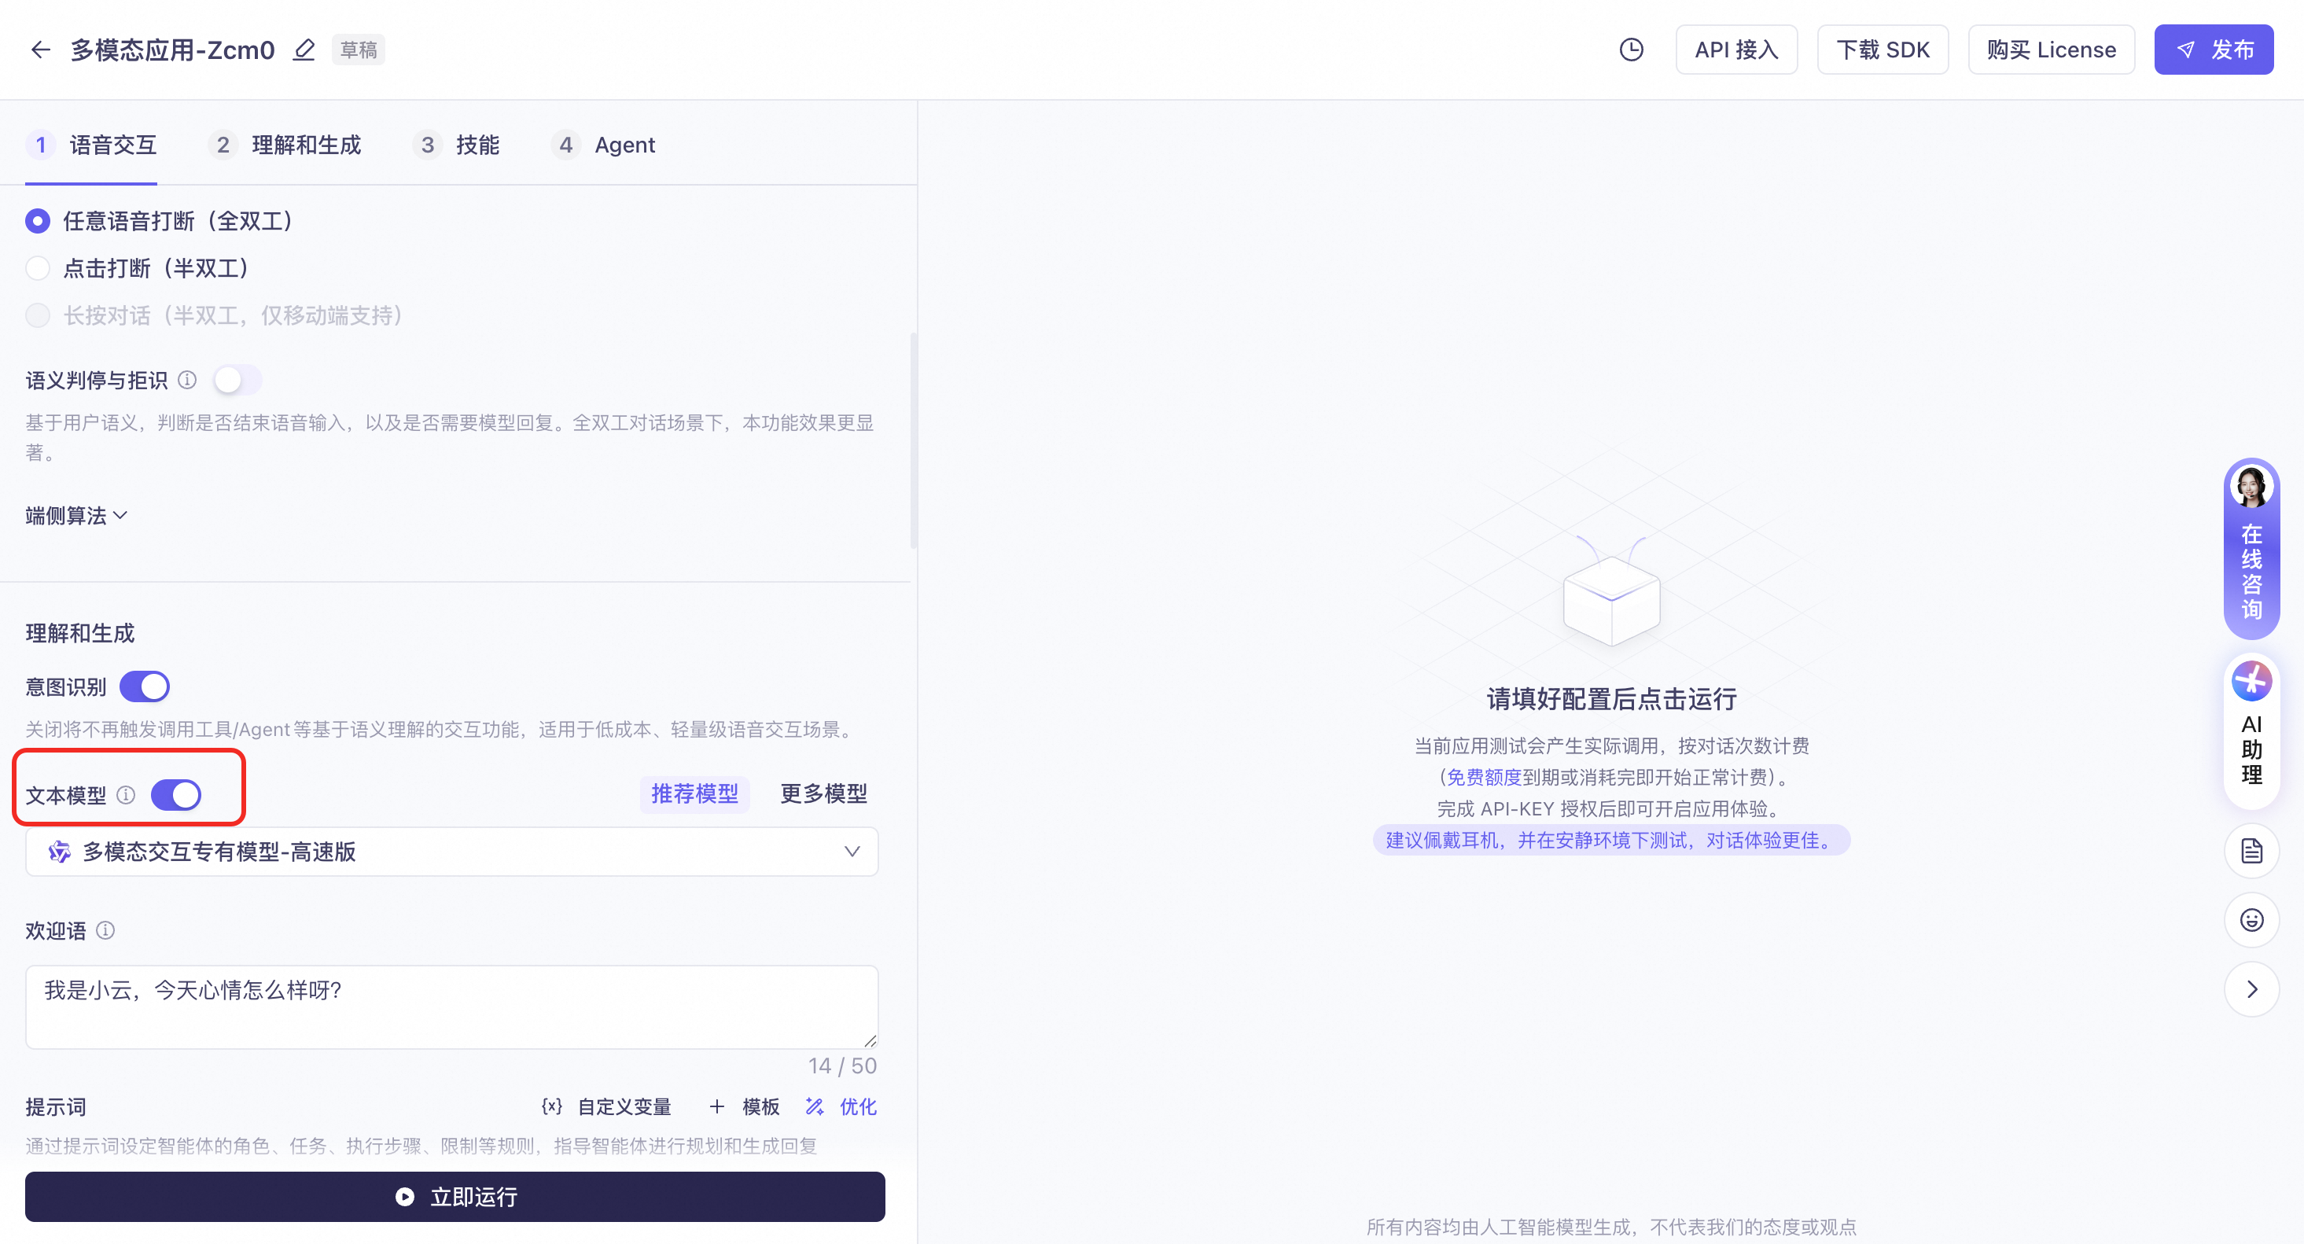Select 点击打断（半双工） radio option
The image size is (2304, 1244).
point(38,268)
